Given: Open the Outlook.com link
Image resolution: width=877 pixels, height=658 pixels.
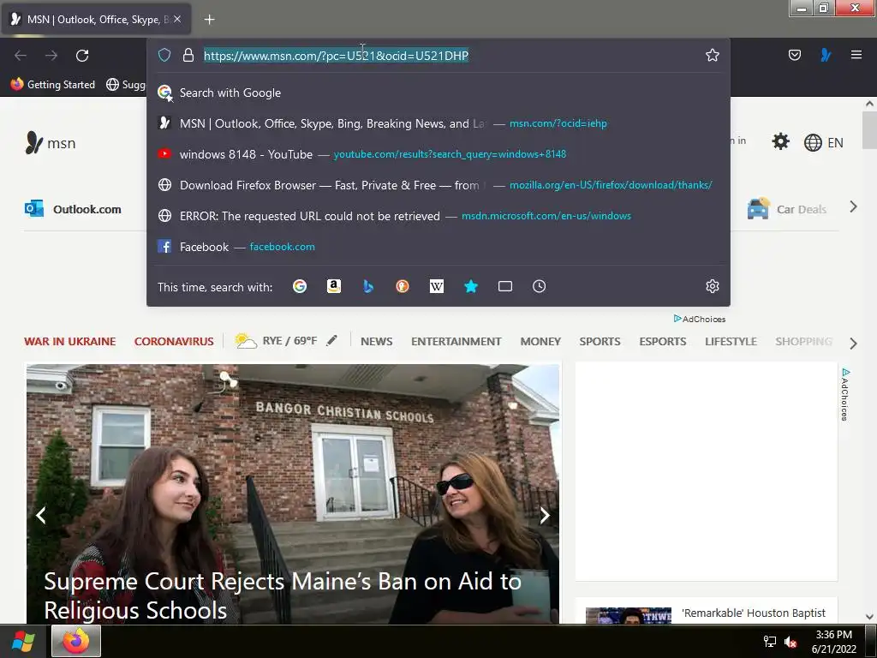Looking at the screenshot, I should [x=74, y=209].
